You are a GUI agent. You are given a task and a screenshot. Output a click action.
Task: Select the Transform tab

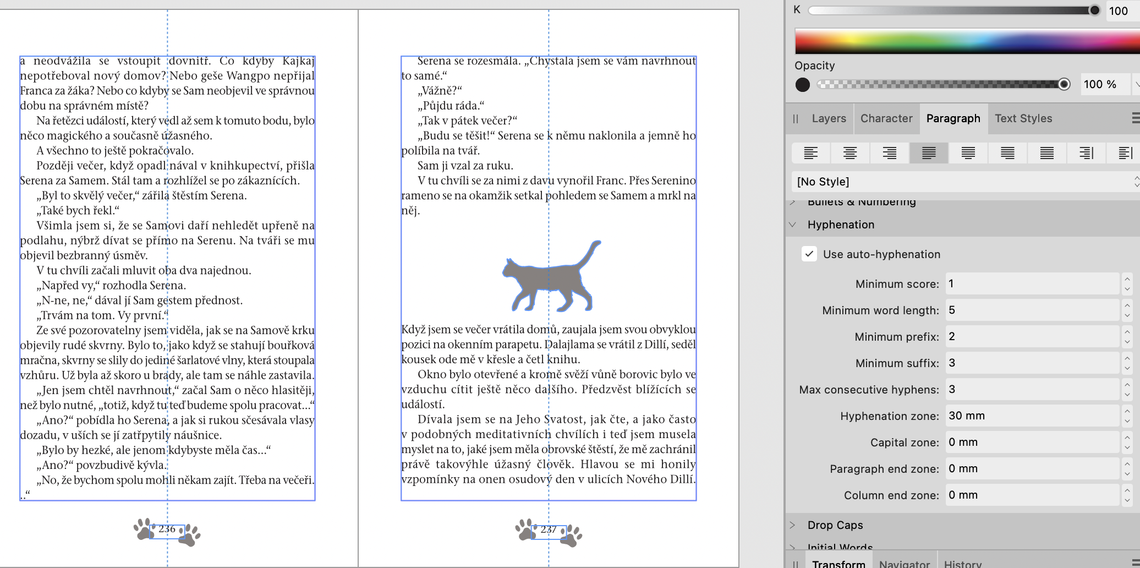click(x=838, y=564)
